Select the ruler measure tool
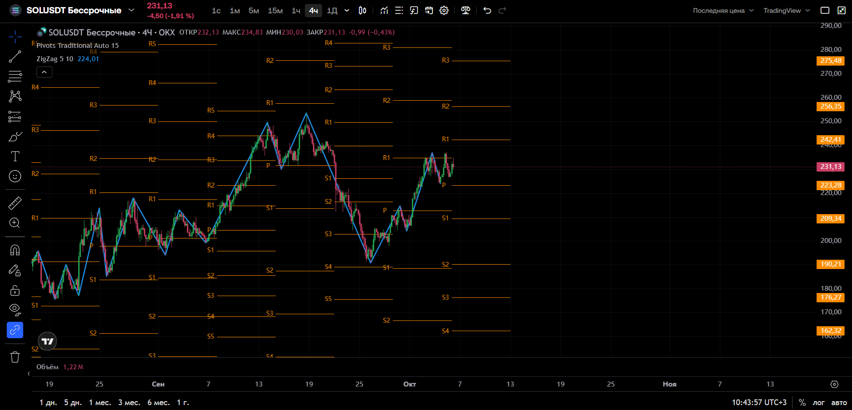Viewport: 852px width, 410px height. (x=15, y=203)
